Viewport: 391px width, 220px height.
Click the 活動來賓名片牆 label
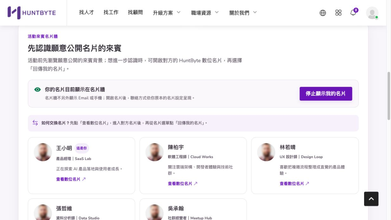[43, 36]
